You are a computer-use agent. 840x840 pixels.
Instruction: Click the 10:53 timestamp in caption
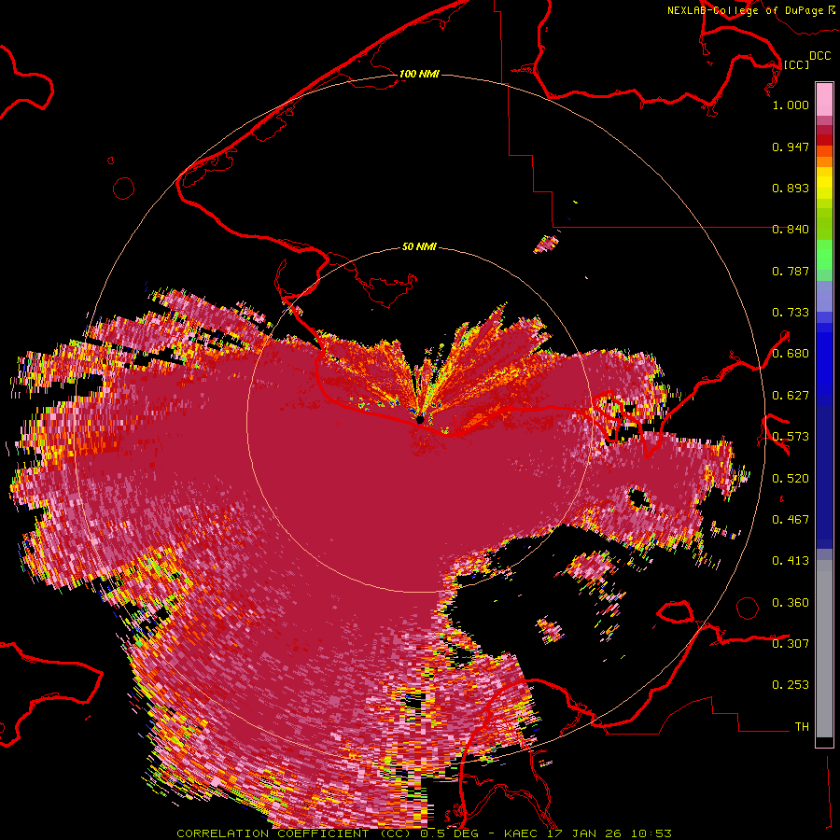[x=651, y=833]
